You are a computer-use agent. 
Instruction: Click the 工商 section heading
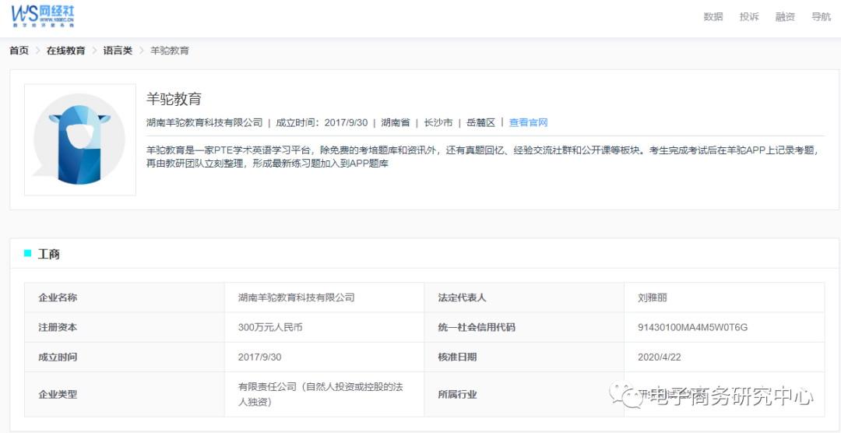(x=49, y=254)
